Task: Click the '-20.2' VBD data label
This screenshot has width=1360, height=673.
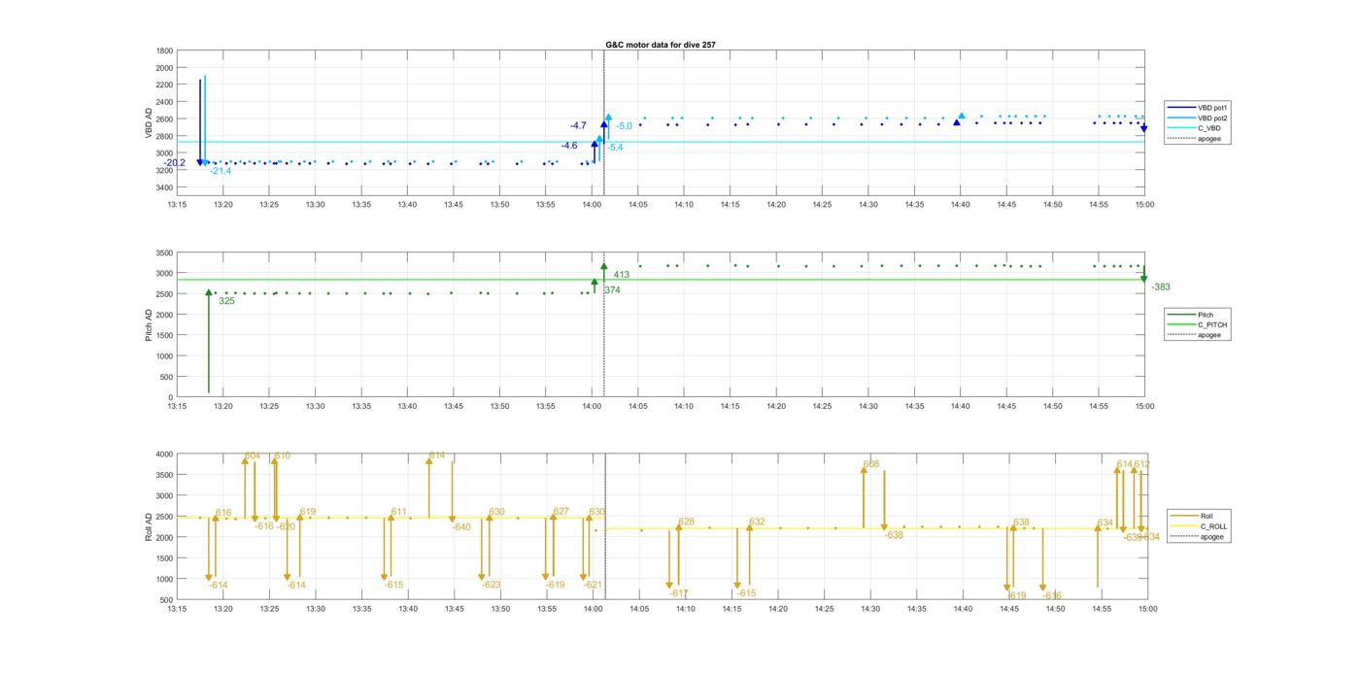Action: [175, 163]
